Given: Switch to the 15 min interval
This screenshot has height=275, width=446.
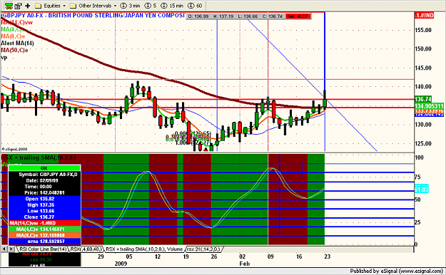Looking at the screenshot, I should pyautogui.click(x=172, y=6).
